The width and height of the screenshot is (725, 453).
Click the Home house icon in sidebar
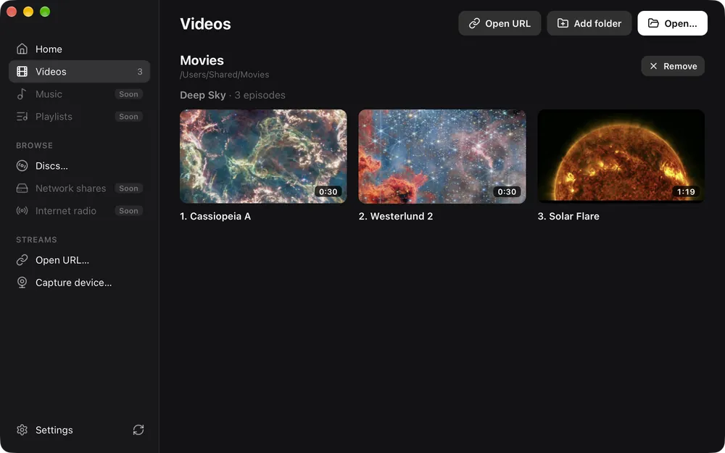(22, 49)
